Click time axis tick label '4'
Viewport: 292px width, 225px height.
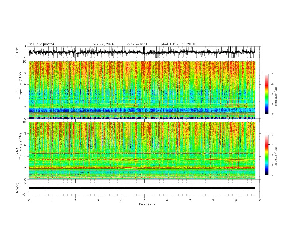[121, 200]
